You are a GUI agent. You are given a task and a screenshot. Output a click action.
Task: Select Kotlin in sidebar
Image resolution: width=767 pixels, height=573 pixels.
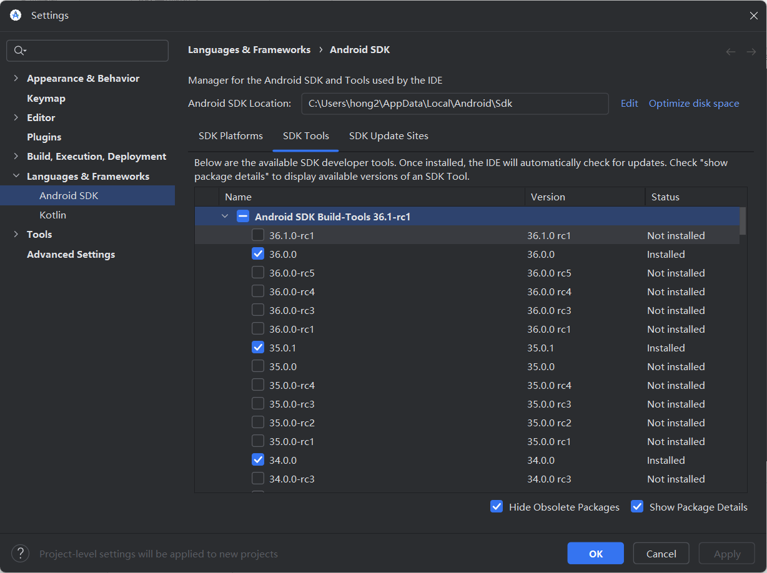coord(52,215)
